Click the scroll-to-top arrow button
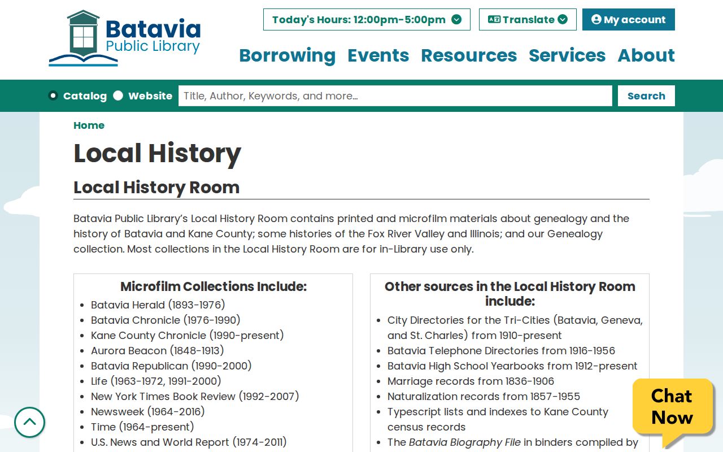Viewport: 723px width, 452px height. (29, 422)
